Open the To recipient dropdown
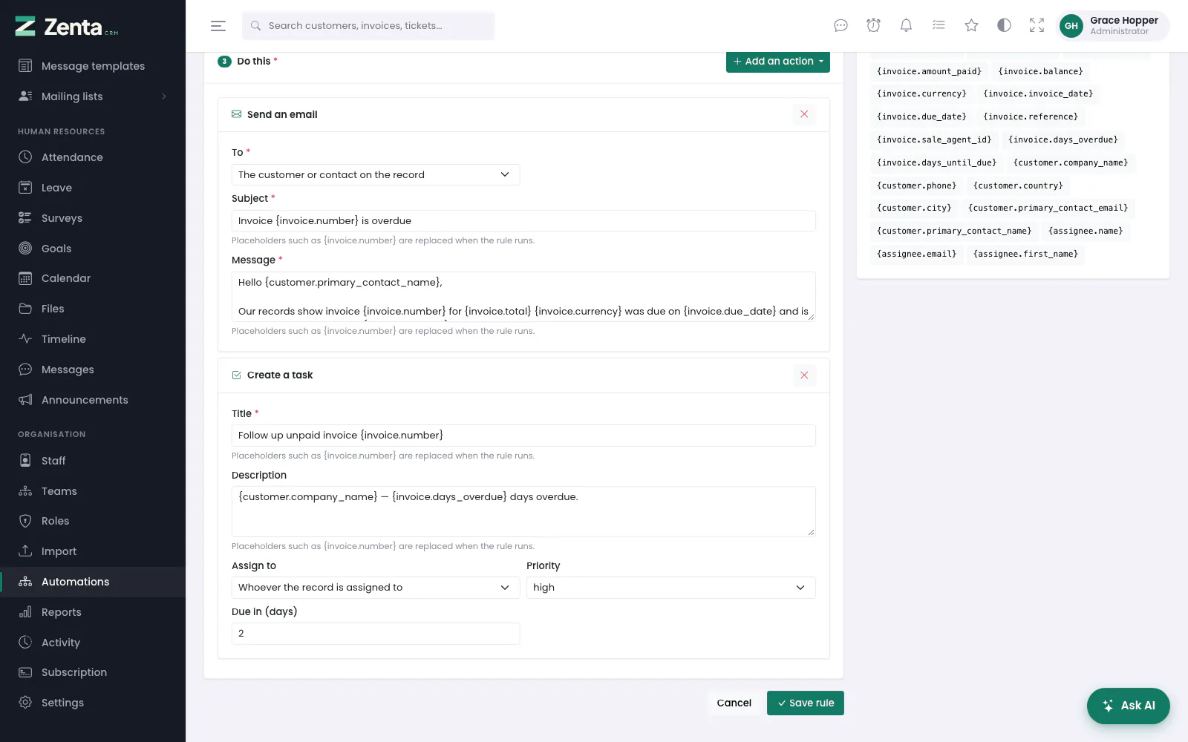The image size is (1188, 742). click(376, 175)
